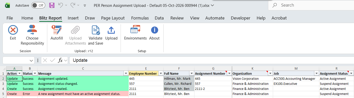This screenshot has width=354, height=98.
Task: Open the Acrobat tab
Action: point(279,18)
